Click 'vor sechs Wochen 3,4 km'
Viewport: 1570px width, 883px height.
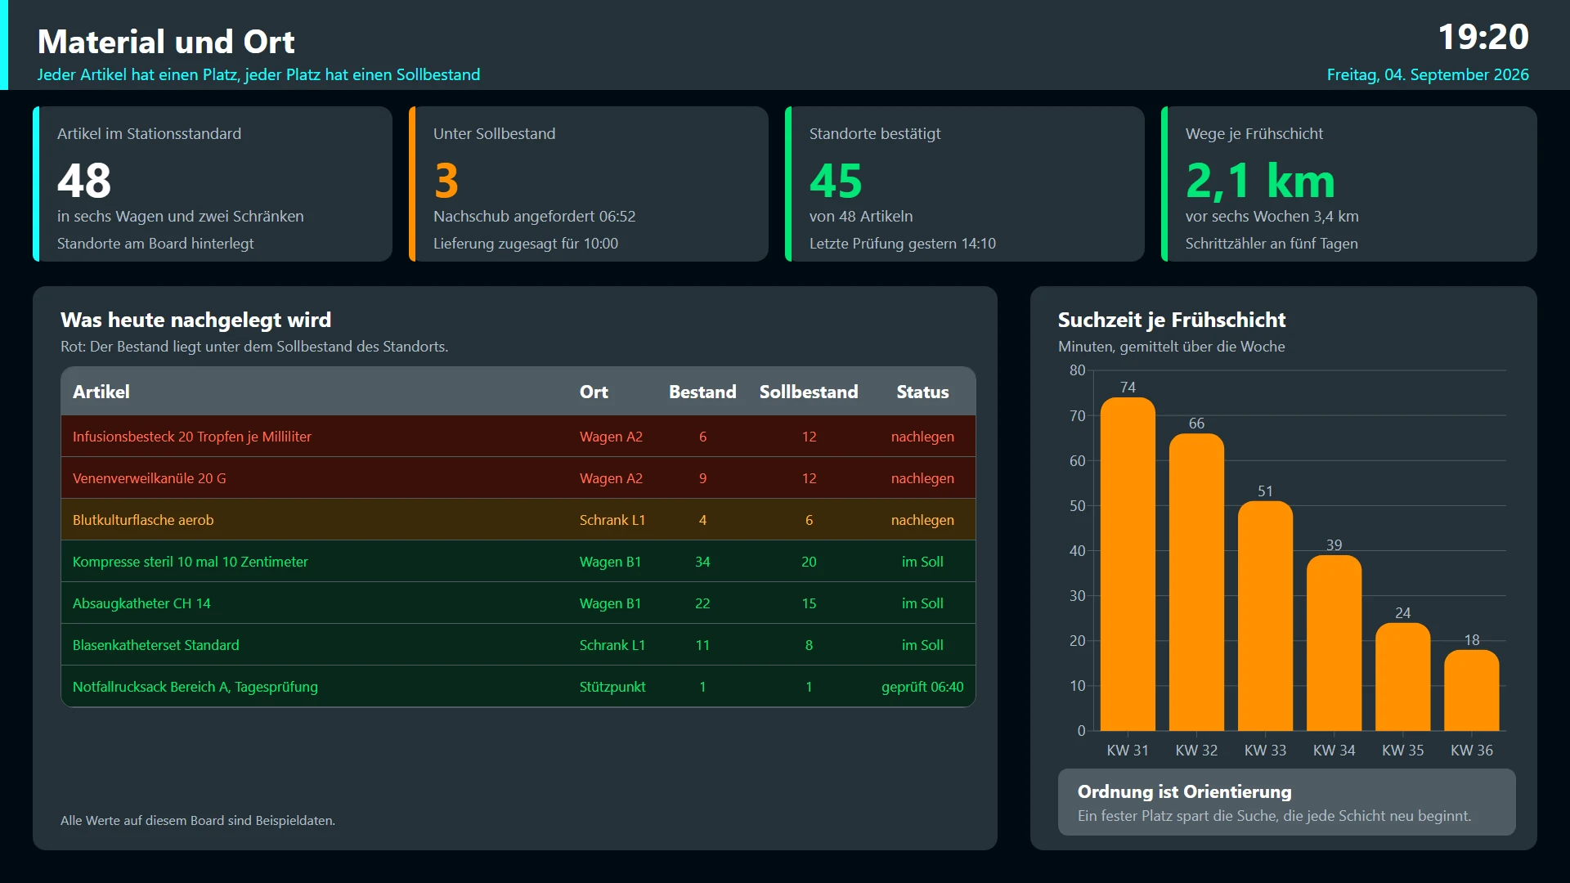point(1272,216)
